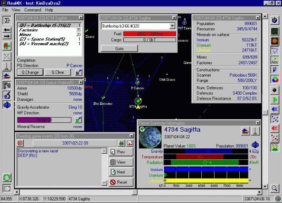Click the Sigma summary icon in left toolbar
Image resolution: width=282 pixels, height=203 pixels.
pyautogui.click(x=7, y=20)
